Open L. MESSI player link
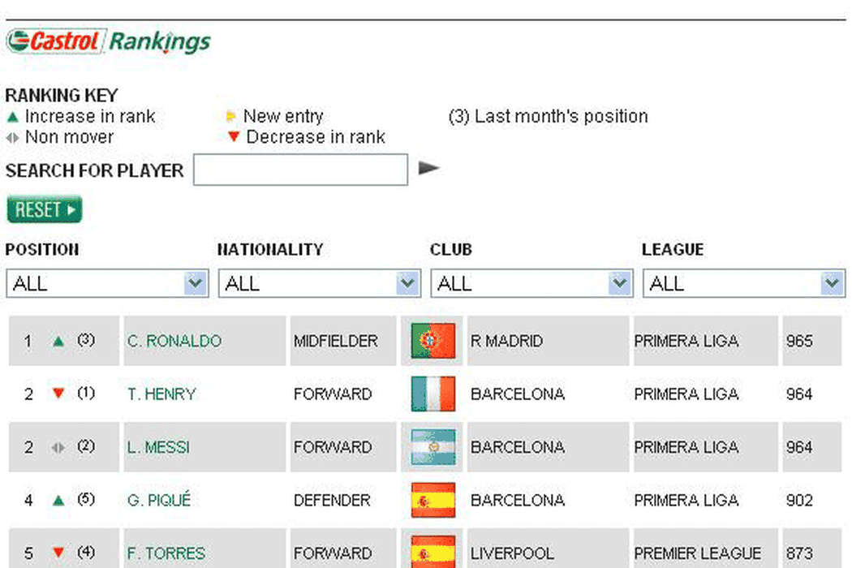 pos(159,447)
